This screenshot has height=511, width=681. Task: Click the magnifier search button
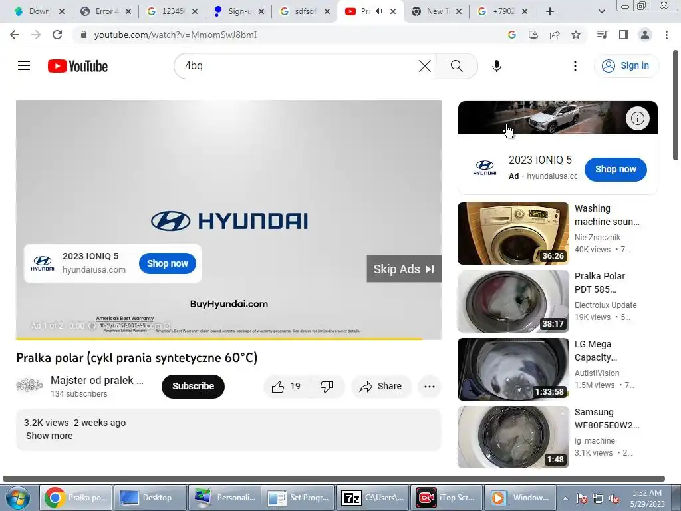456,66
